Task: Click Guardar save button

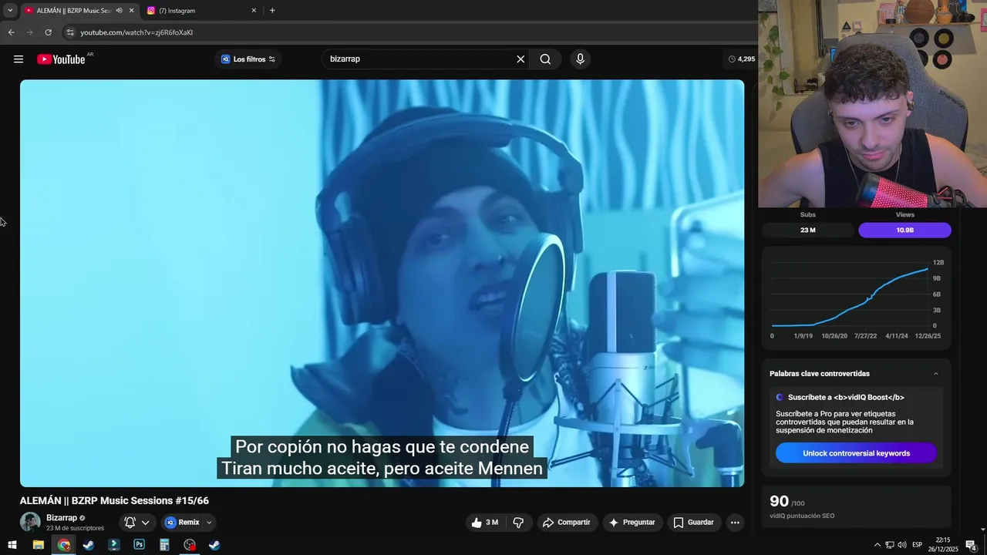Action: point(694,523)
